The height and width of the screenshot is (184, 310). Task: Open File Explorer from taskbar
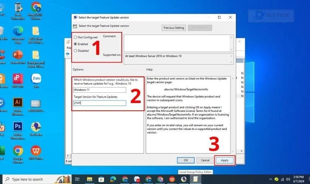(90, 179)
